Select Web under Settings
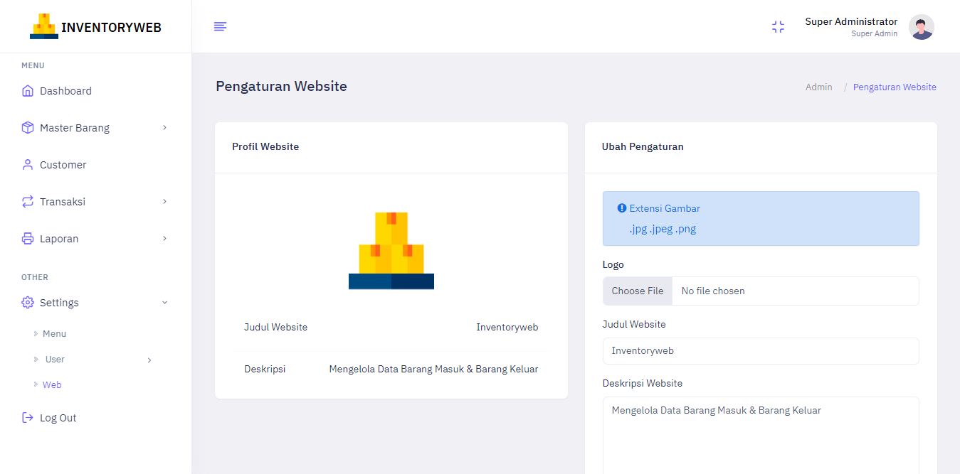 point(51,384)
